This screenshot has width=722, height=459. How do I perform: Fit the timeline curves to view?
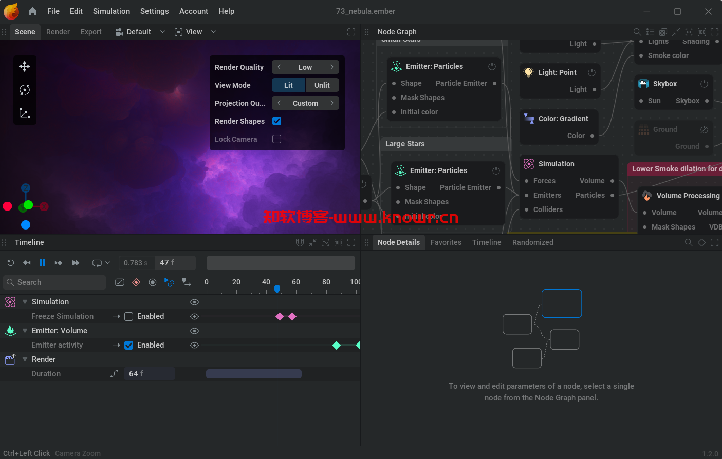(325, 242)
